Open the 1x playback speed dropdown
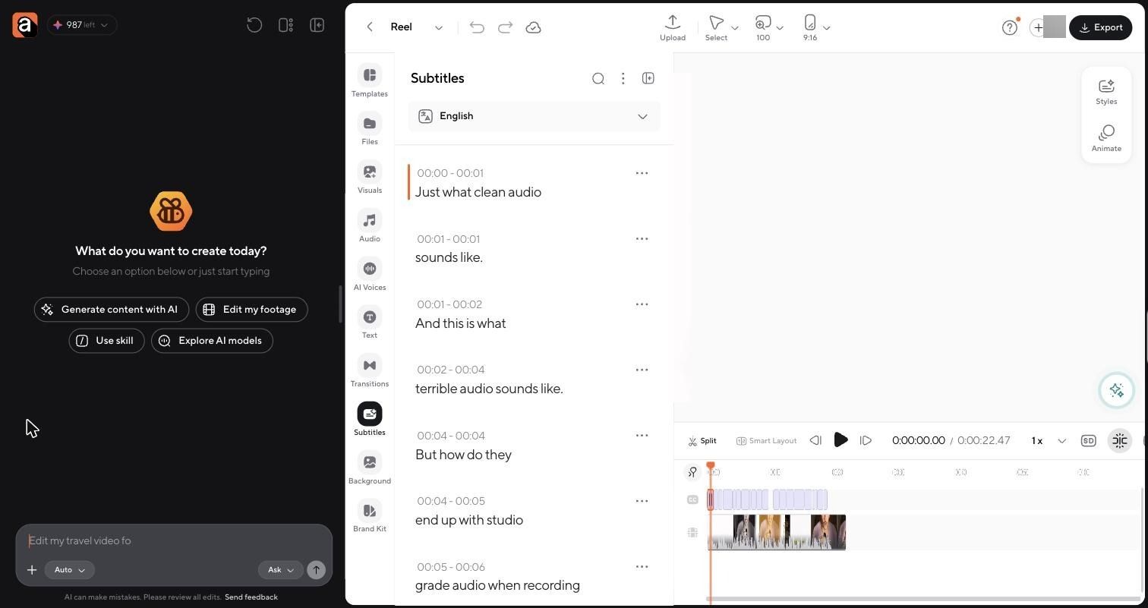 (x=1049, y=441)
